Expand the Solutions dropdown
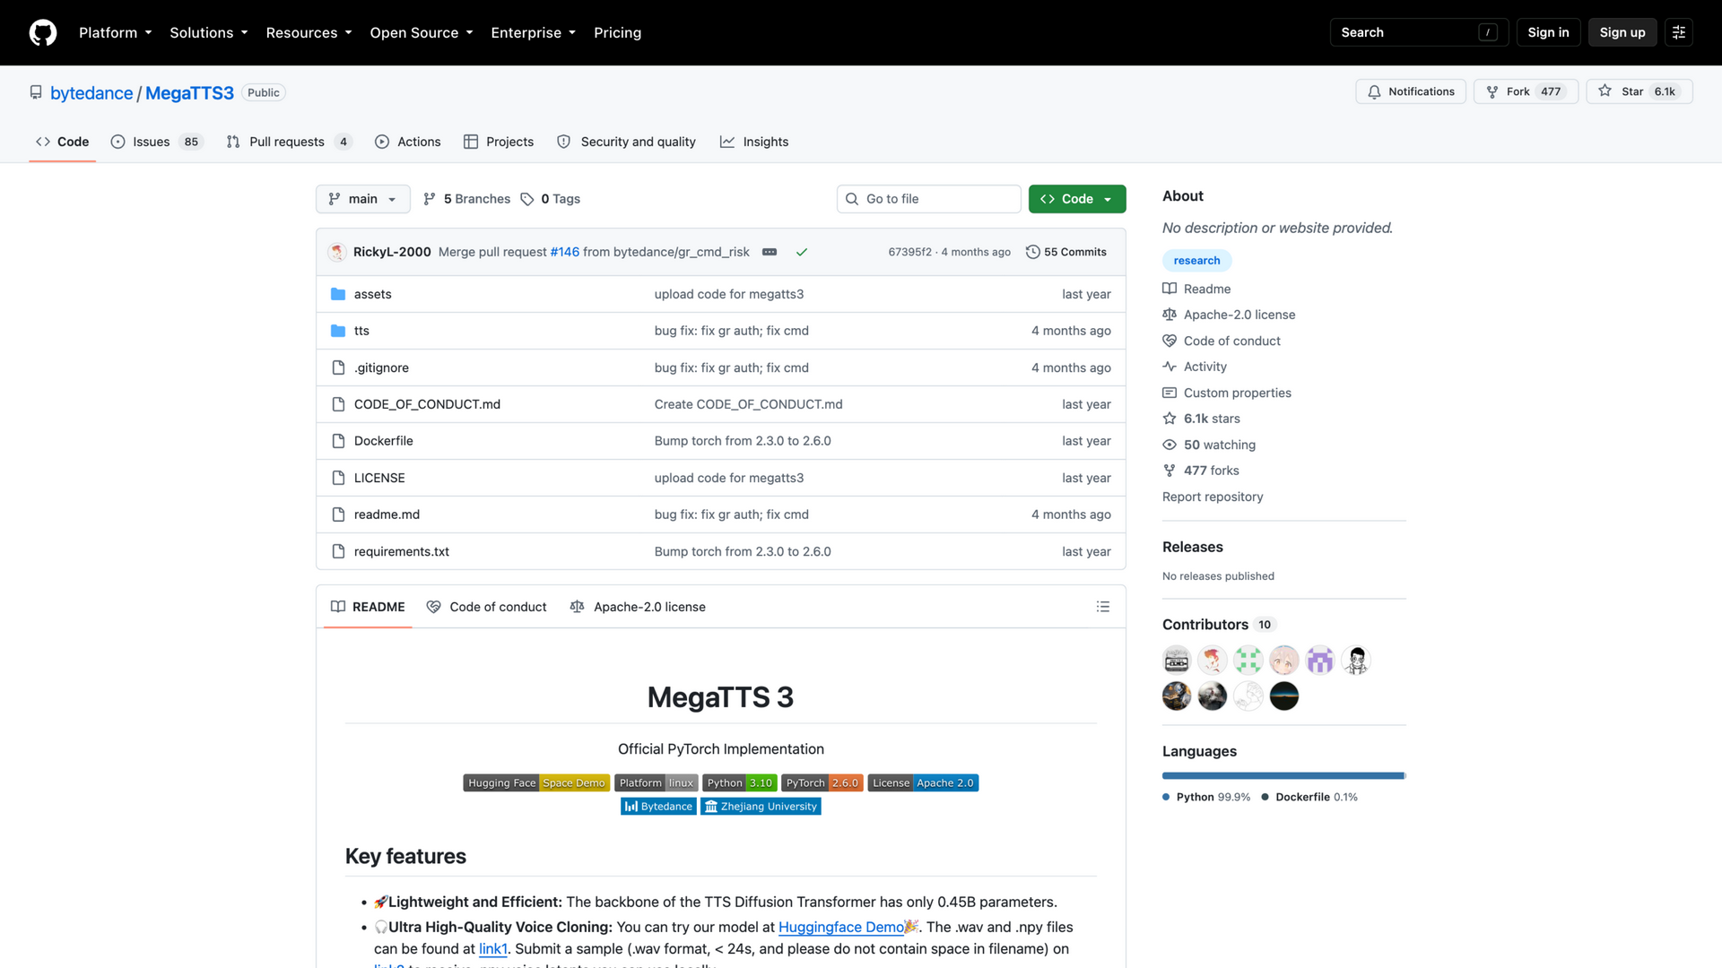This screenshot has width=1722, height=968. coord(208,32)
